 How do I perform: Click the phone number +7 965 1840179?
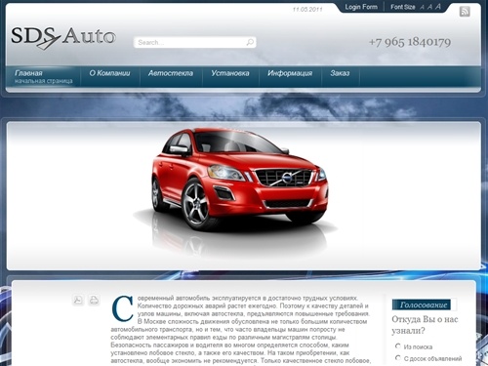[410, 42]
